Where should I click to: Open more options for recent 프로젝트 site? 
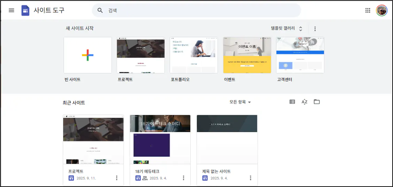click(x=117, y=178)
